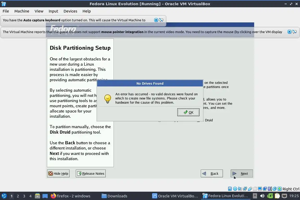Click the CPU virtualization indicator

click(270, 189)
